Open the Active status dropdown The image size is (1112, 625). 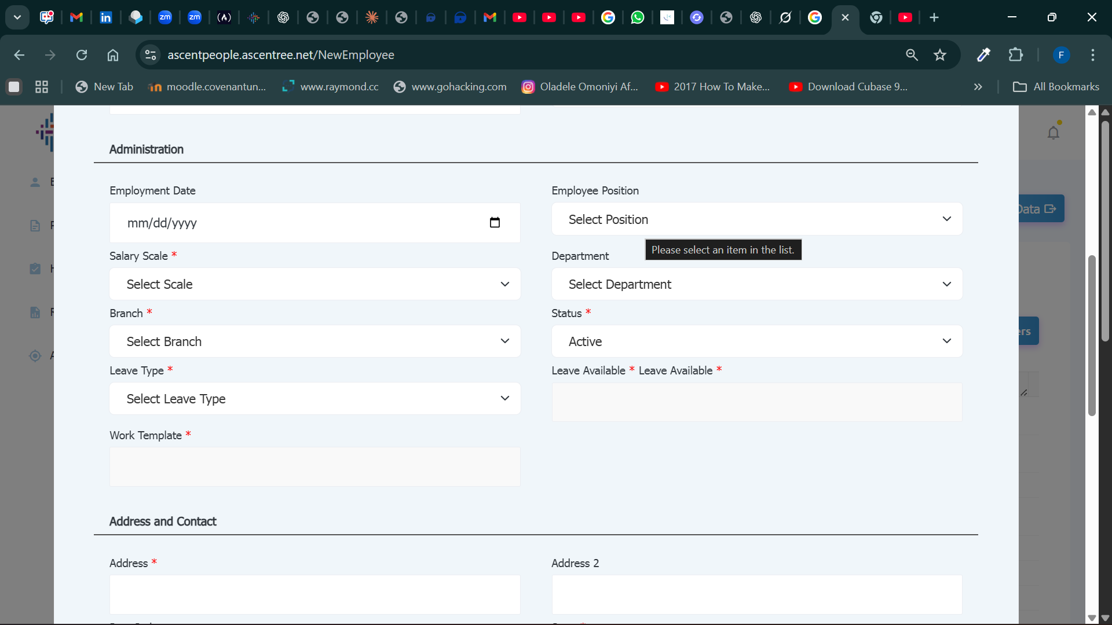point(756,341)
